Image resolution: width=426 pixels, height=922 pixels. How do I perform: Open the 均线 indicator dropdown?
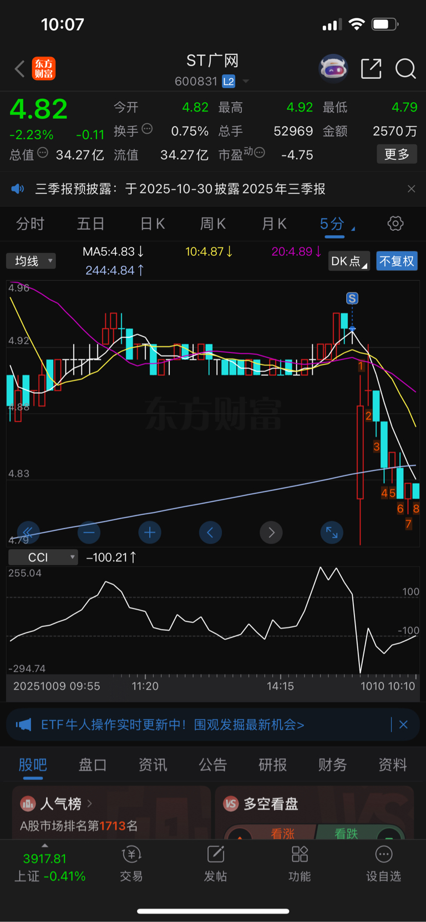[x=31, y=261]
